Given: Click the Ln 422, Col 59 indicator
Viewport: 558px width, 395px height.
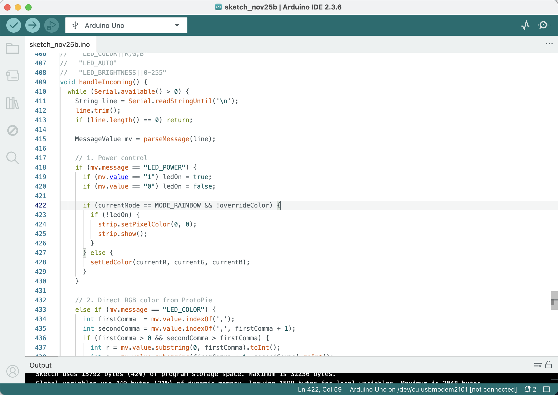Looking at the screenshot, I should [x=320, y=389].
